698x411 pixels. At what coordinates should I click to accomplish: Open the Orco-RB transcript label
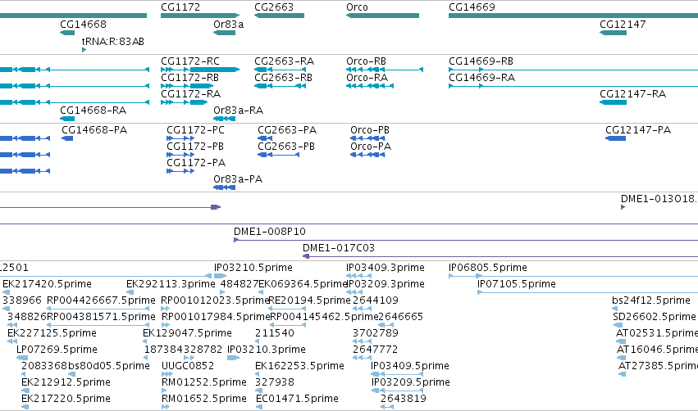366,61
